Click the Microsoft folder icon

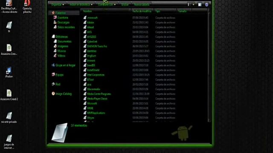point(85,103)
